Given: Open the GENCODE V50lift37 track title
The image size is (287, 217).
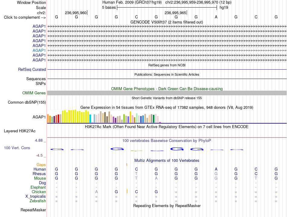Looking at the screenshot, I should [167, 22].
